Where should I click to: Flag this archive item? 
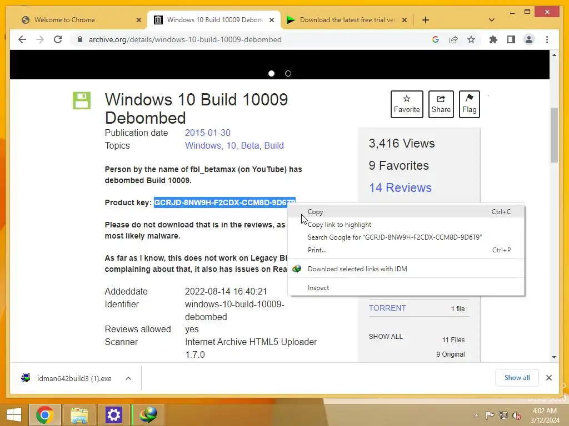tap(469, 104)
